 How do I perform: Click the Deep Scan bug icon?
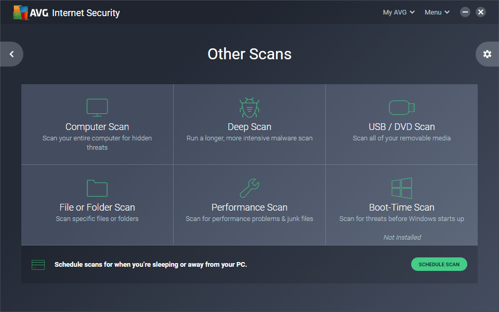tap(249, 108)
